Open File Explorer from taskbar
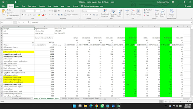 click(85, 106)
